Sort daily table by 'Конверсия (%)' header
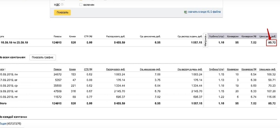The height and width of the screenshot is (128, 280). click(x=249, y=69)
